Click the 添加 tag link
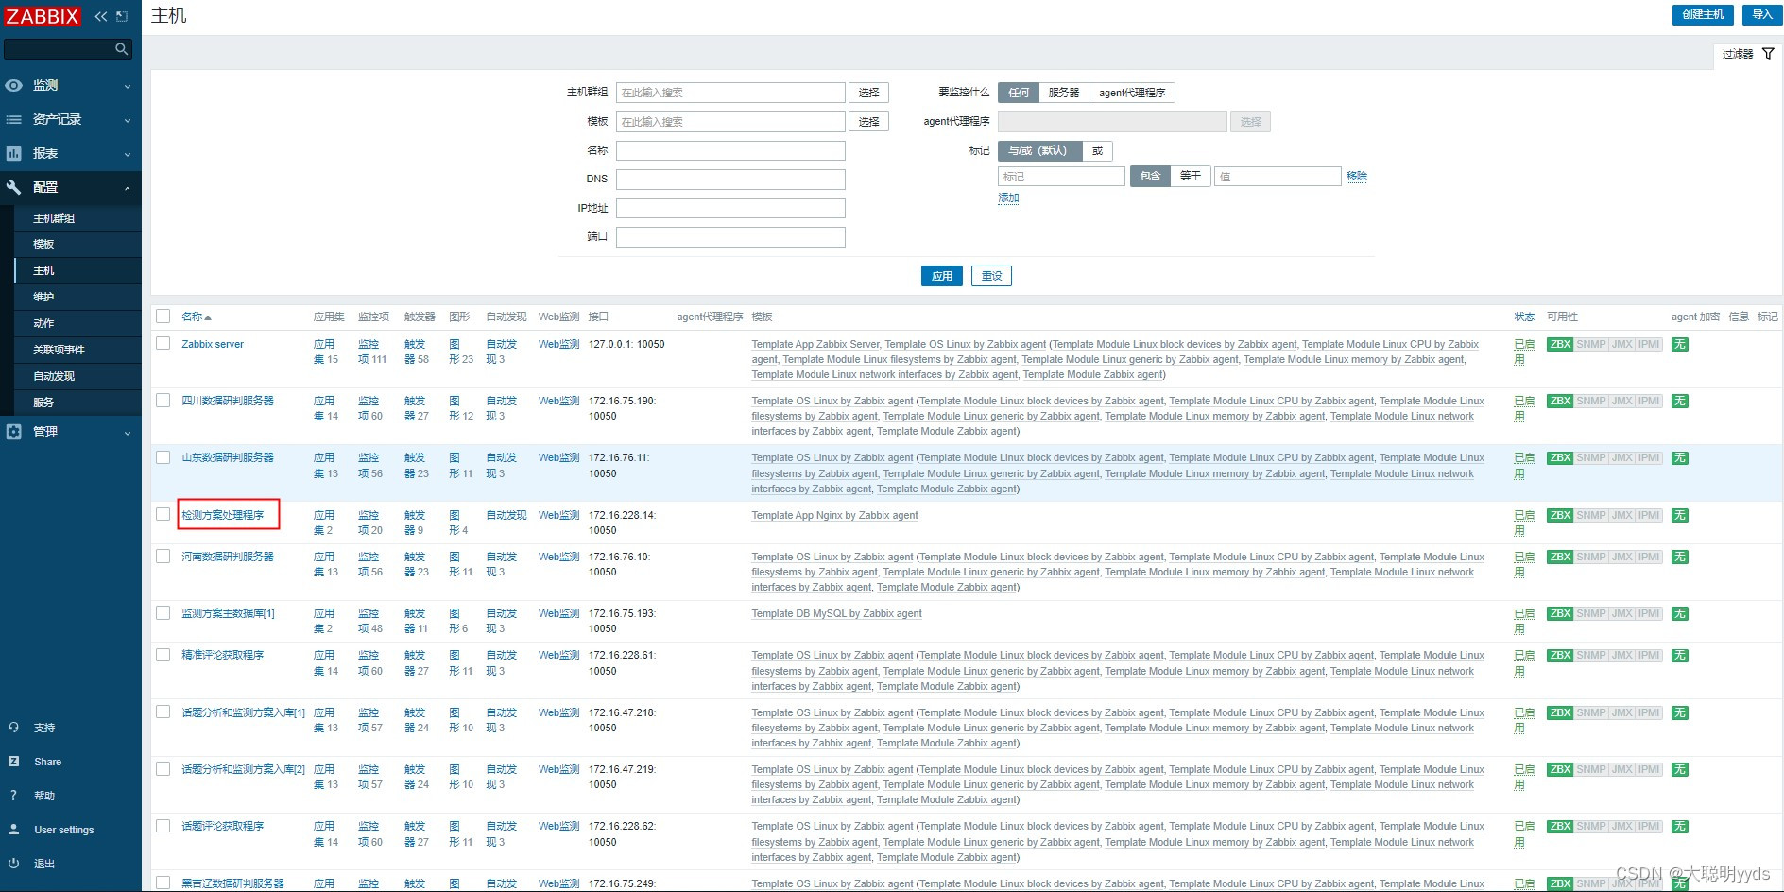1784x892 pixels. [1008, 198]
